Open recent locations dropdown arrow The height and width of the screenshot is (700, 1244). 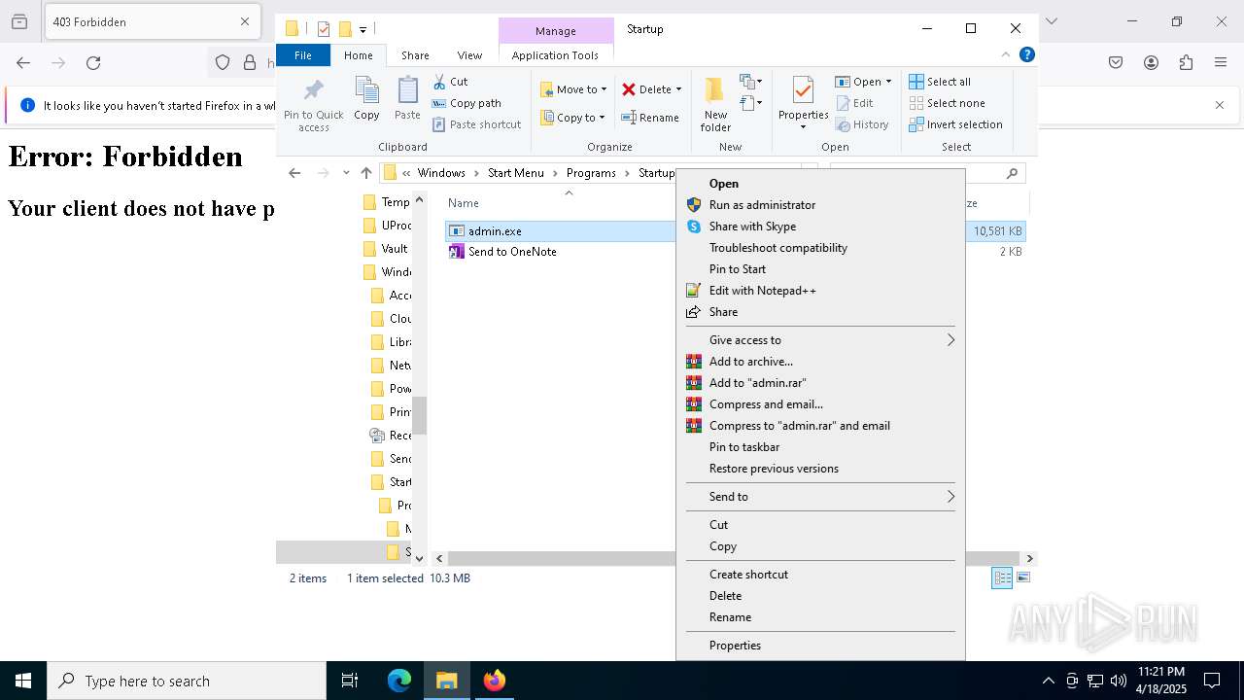[x=346, y=173]
